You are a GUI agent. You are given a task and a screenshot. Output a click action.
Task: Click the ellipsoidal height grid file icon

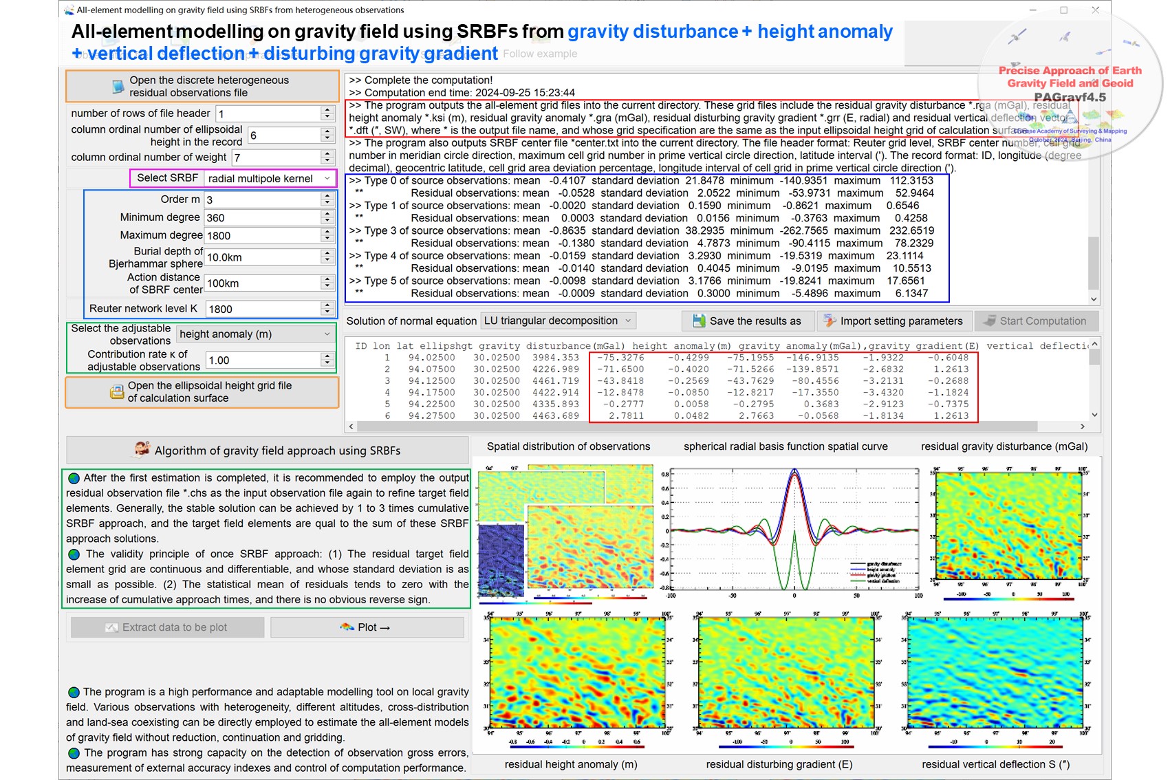(x=116, y=392)
